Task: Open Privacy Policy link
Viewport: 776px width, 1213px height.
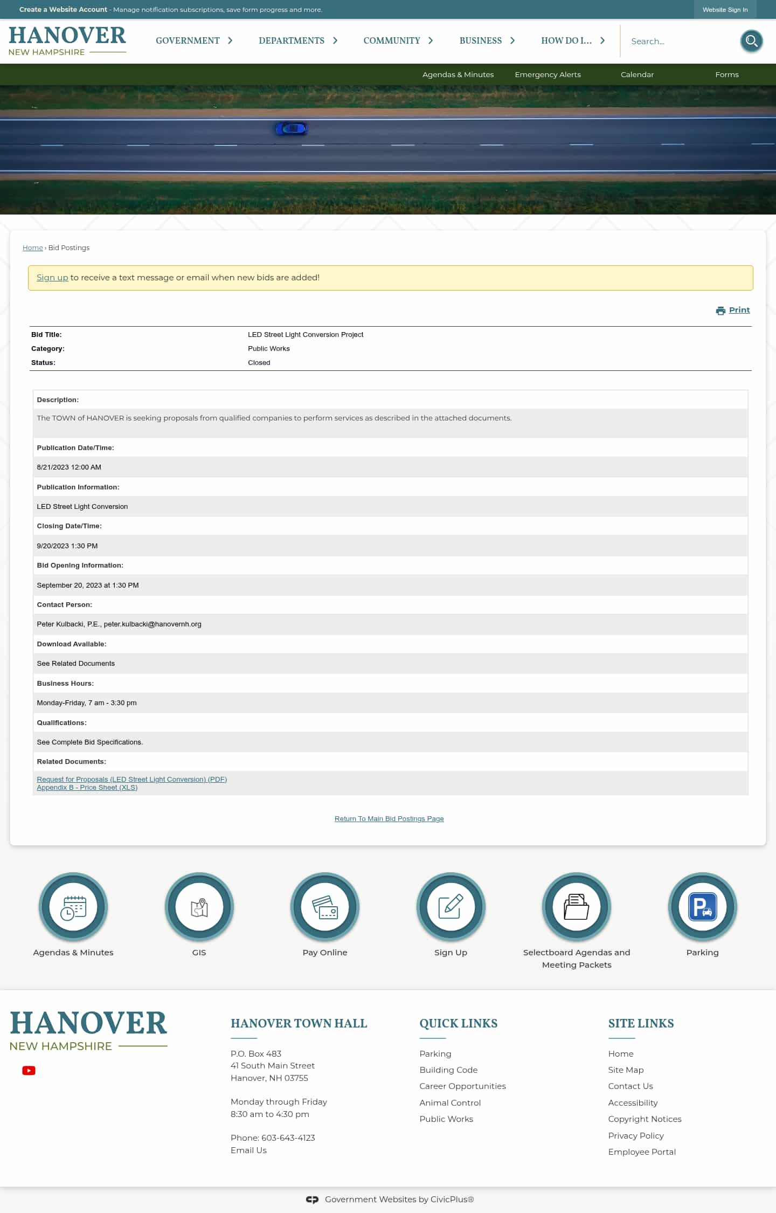Action: point(636,1136)
